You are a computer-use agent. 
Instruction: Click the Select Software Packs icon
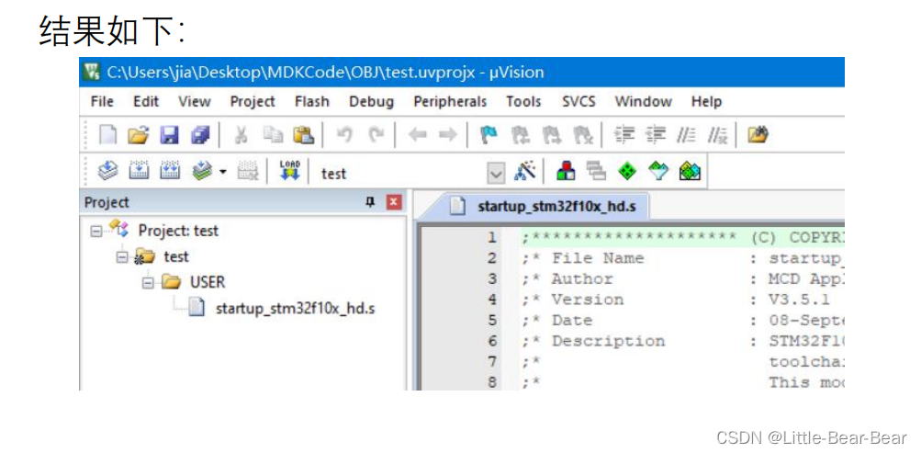659,172
